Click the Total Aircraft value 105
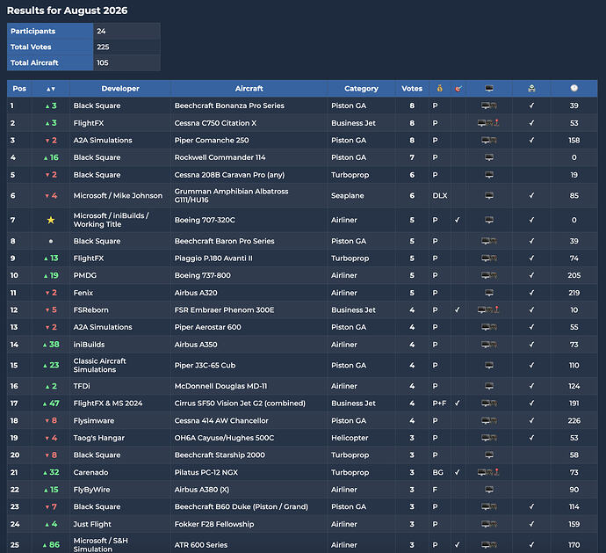 tap(103, 62)
